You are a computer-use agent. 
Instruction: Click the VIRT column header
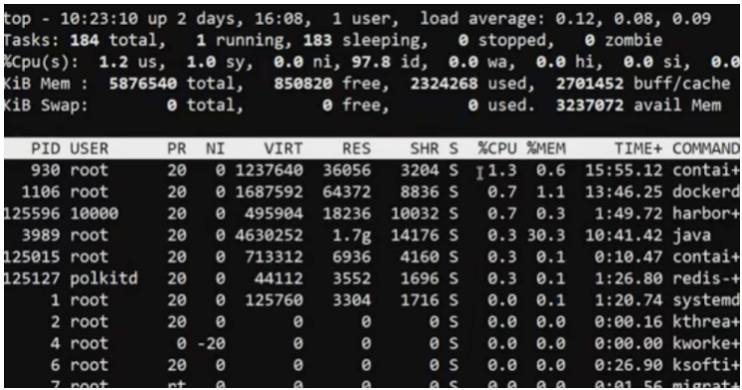pos(283,148)
